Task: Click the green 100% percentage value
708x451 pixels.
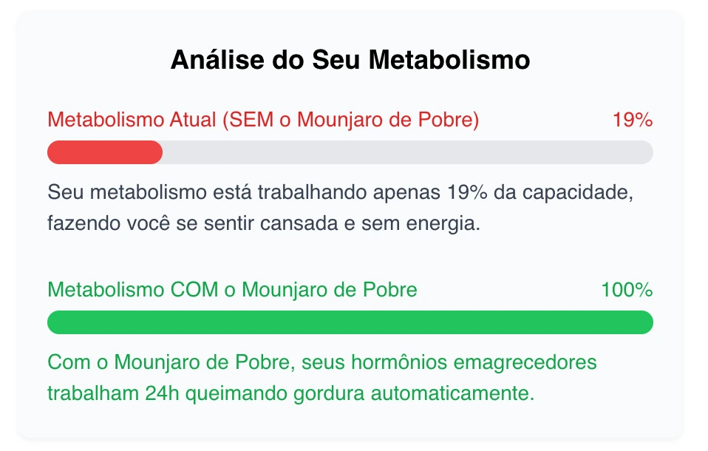Action: tap(627, 290)
